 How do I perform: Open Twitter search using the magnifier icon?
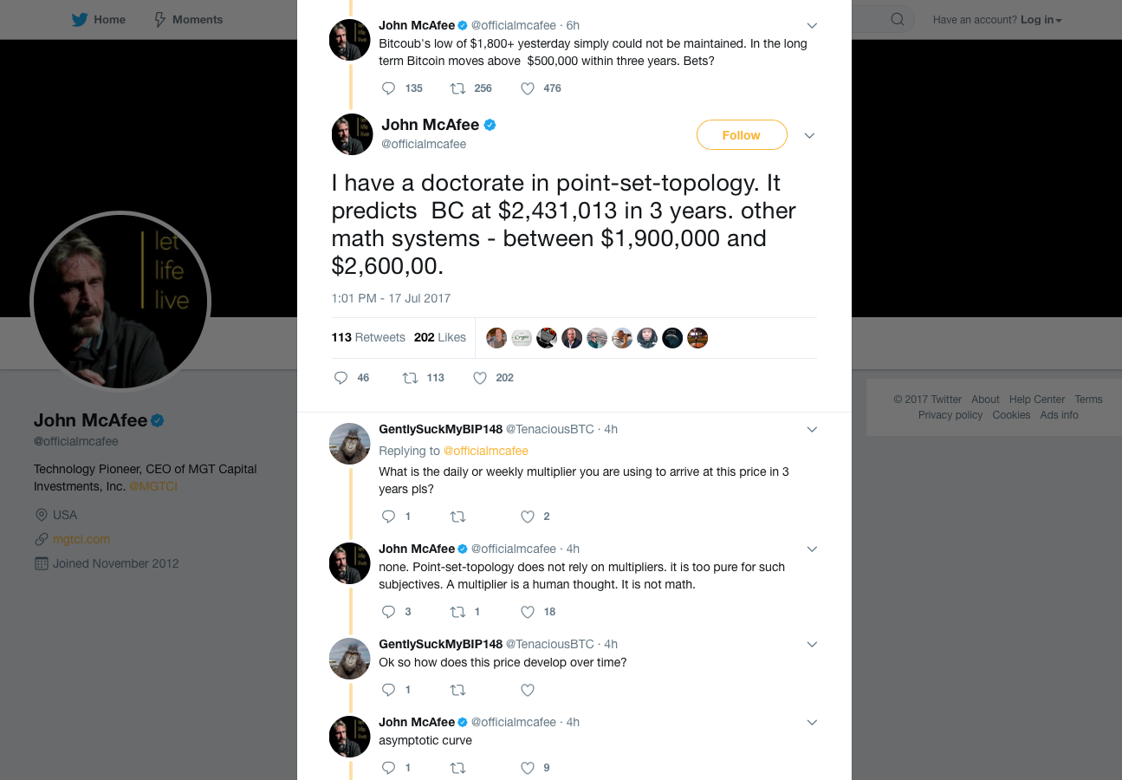[x=897, y=18]
